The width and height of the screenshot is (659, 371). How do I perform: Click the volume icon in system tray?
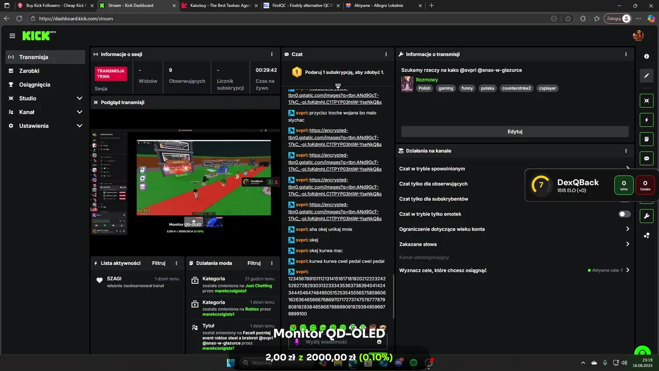(x=625, y=363)
